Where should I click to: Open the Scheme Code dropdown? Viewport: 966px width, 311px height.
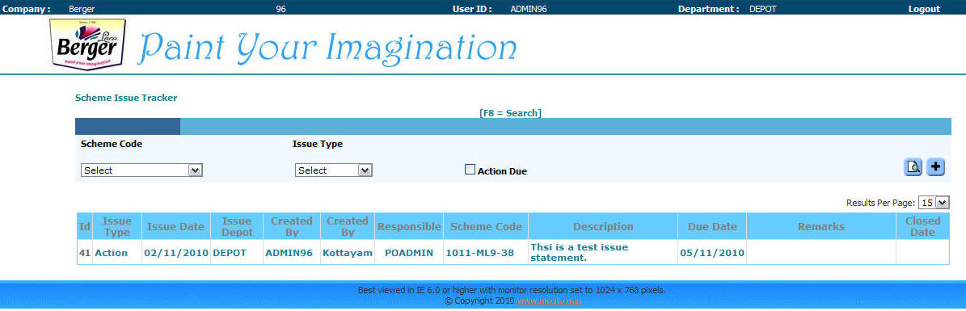141,170
